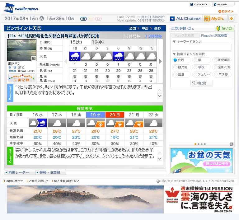The width and height of the screenshot is (239, 220).
Task: Open the 使い方 help guide
Action: click(x=224, y=28)
